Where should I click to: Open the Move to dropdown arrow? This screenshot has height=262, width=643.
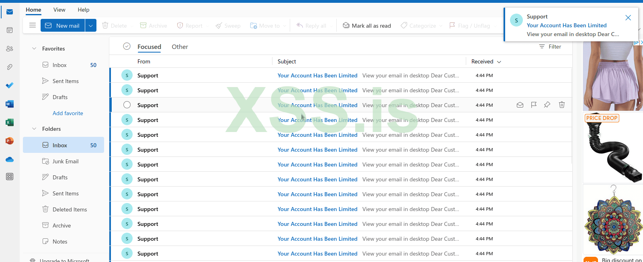pyautogui.click(x=285, y=26)
